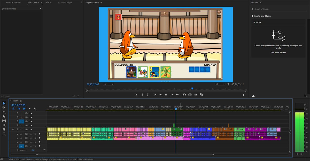Switch to Effects tab

click(x=49, y=2)
